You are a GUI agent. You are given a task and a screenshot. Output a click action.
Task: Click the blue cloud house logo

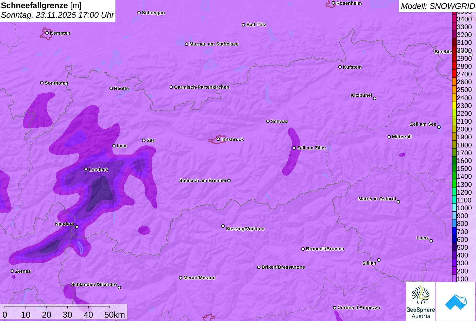tap(456, 301)
